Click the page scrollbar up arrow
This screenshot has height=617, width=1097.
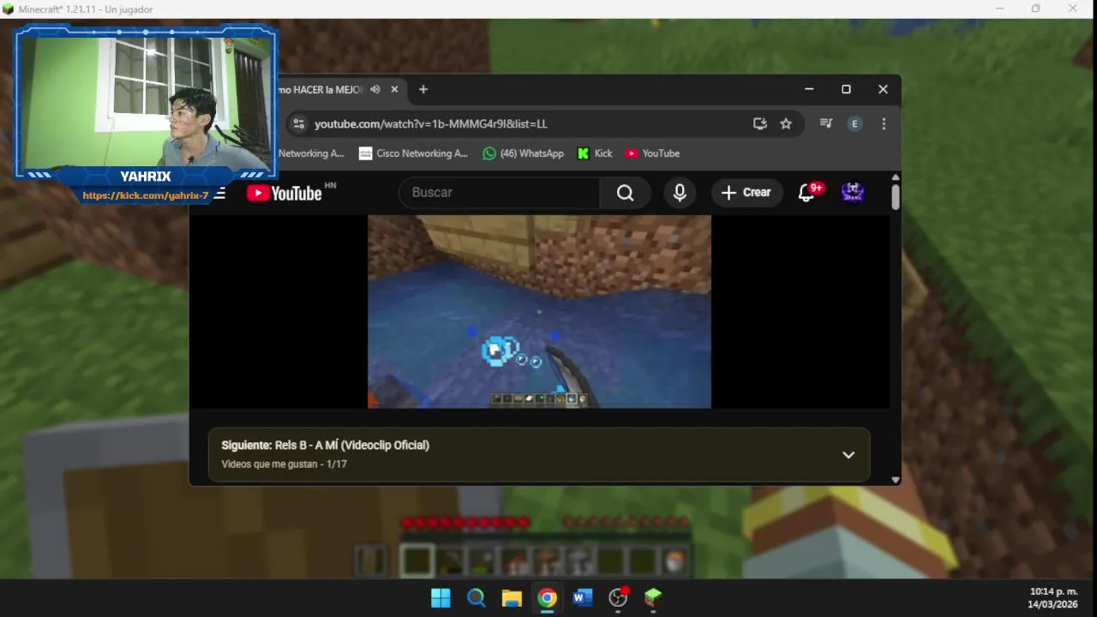[x=896, y=177]
